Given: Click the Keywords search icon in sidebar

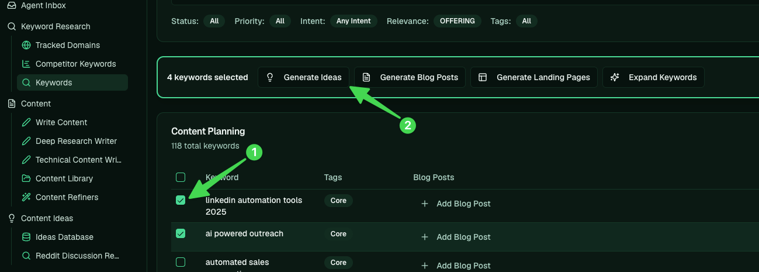Looking at the screenshot, I should point(26,82).
